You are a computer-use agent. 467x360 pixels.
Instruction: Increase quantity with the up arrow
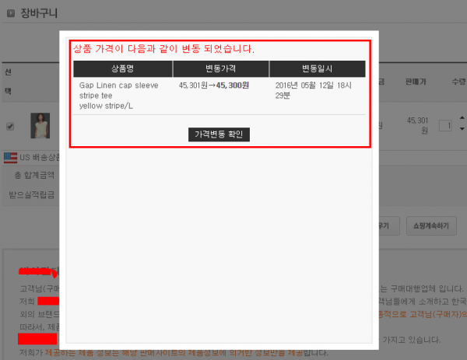point(462,119)
